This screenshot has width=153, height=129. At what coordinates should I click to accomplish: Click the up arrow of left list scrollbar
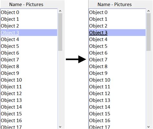click(x=60, y=11)
